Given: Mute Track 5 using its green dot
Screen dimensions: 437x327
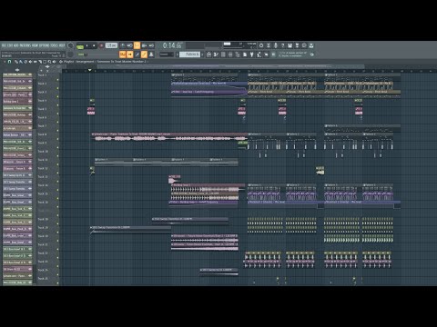Looking at the screenshot, I should tap(57, 114).
